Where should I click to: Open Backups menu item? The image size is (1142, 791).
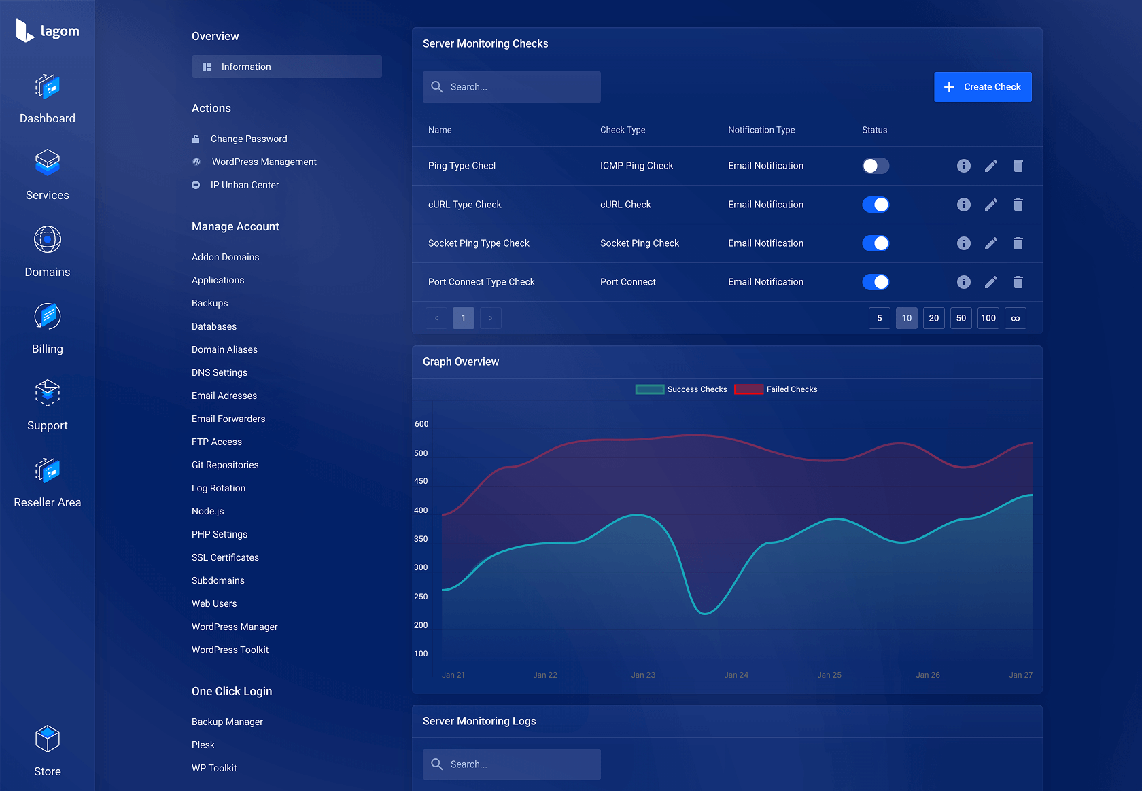(x=210, y=303)
